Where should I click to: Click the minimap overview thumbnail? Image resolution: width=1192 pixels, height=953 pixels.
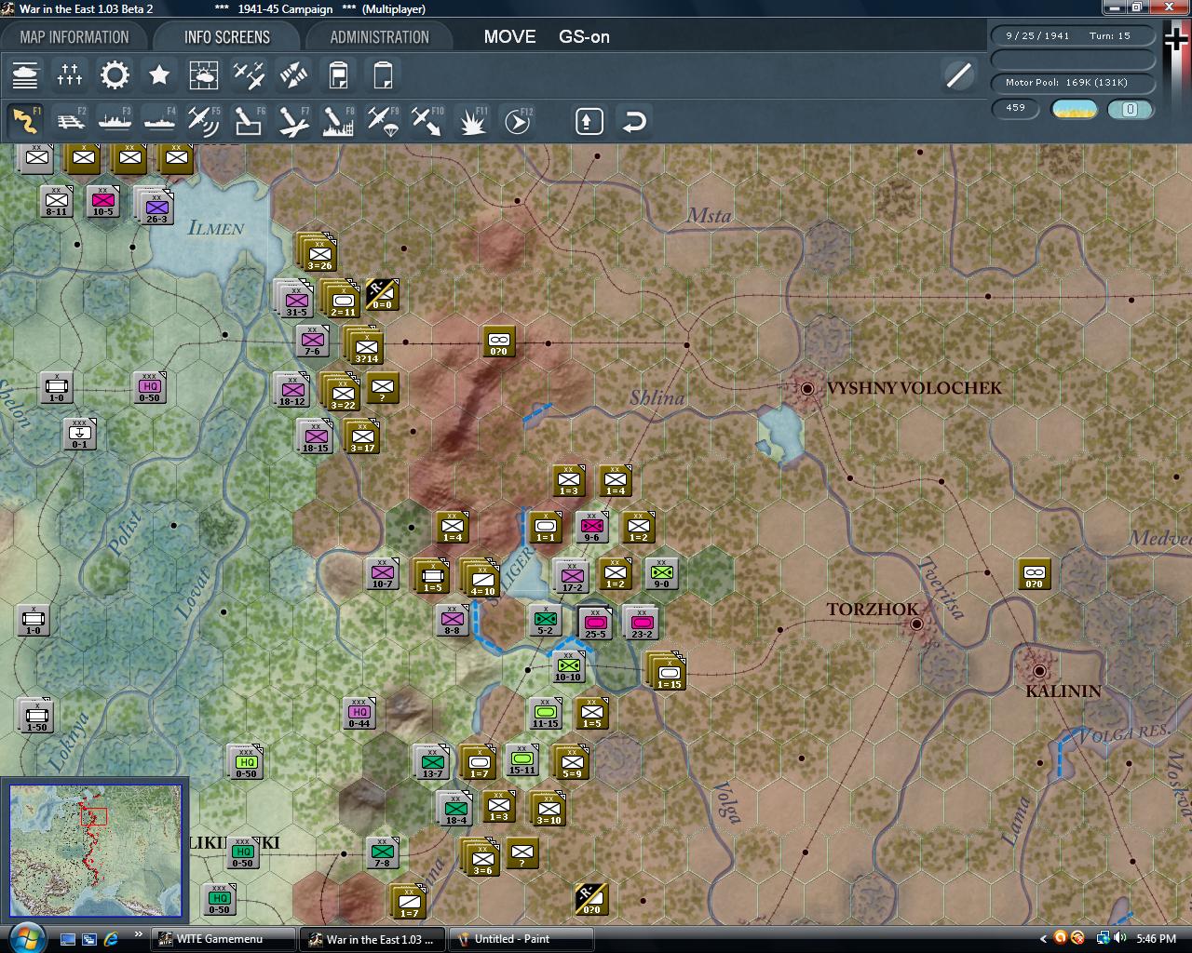pyautogui.click(x=96, y=851)
